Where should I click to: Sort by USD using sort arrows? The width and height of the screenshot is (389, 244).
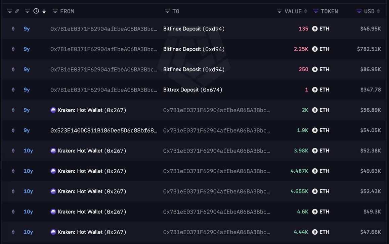(378, 11)
